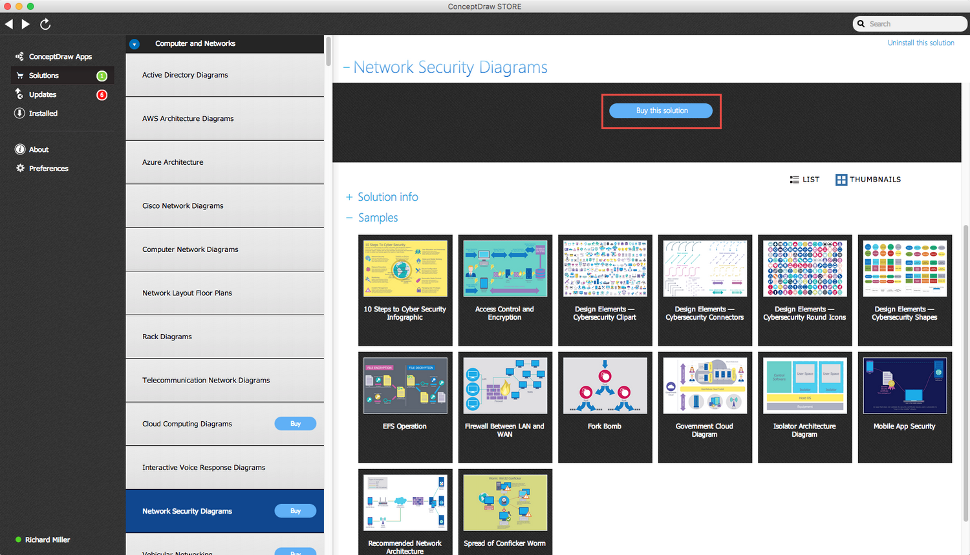Click the Installed arrow-circle icon

(20, 113)
